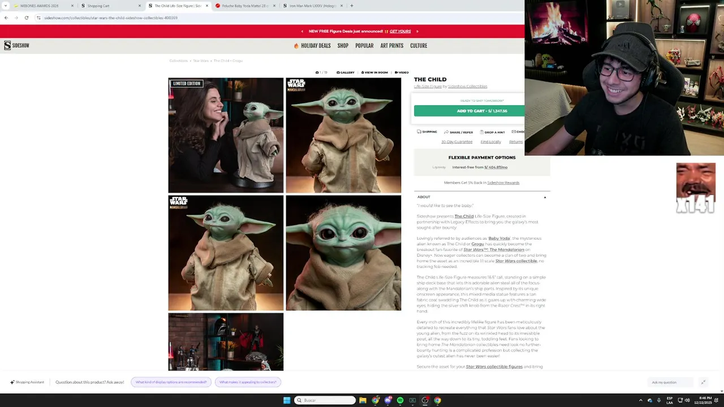The width and height of the screenshot is (724, 407).
Task: Close the Peluche Baby Yoda Mattel tab
Action: coord(274,6)
